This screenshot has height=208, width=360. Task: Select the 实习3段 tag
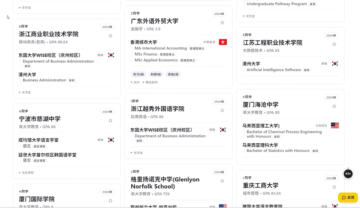139,74
